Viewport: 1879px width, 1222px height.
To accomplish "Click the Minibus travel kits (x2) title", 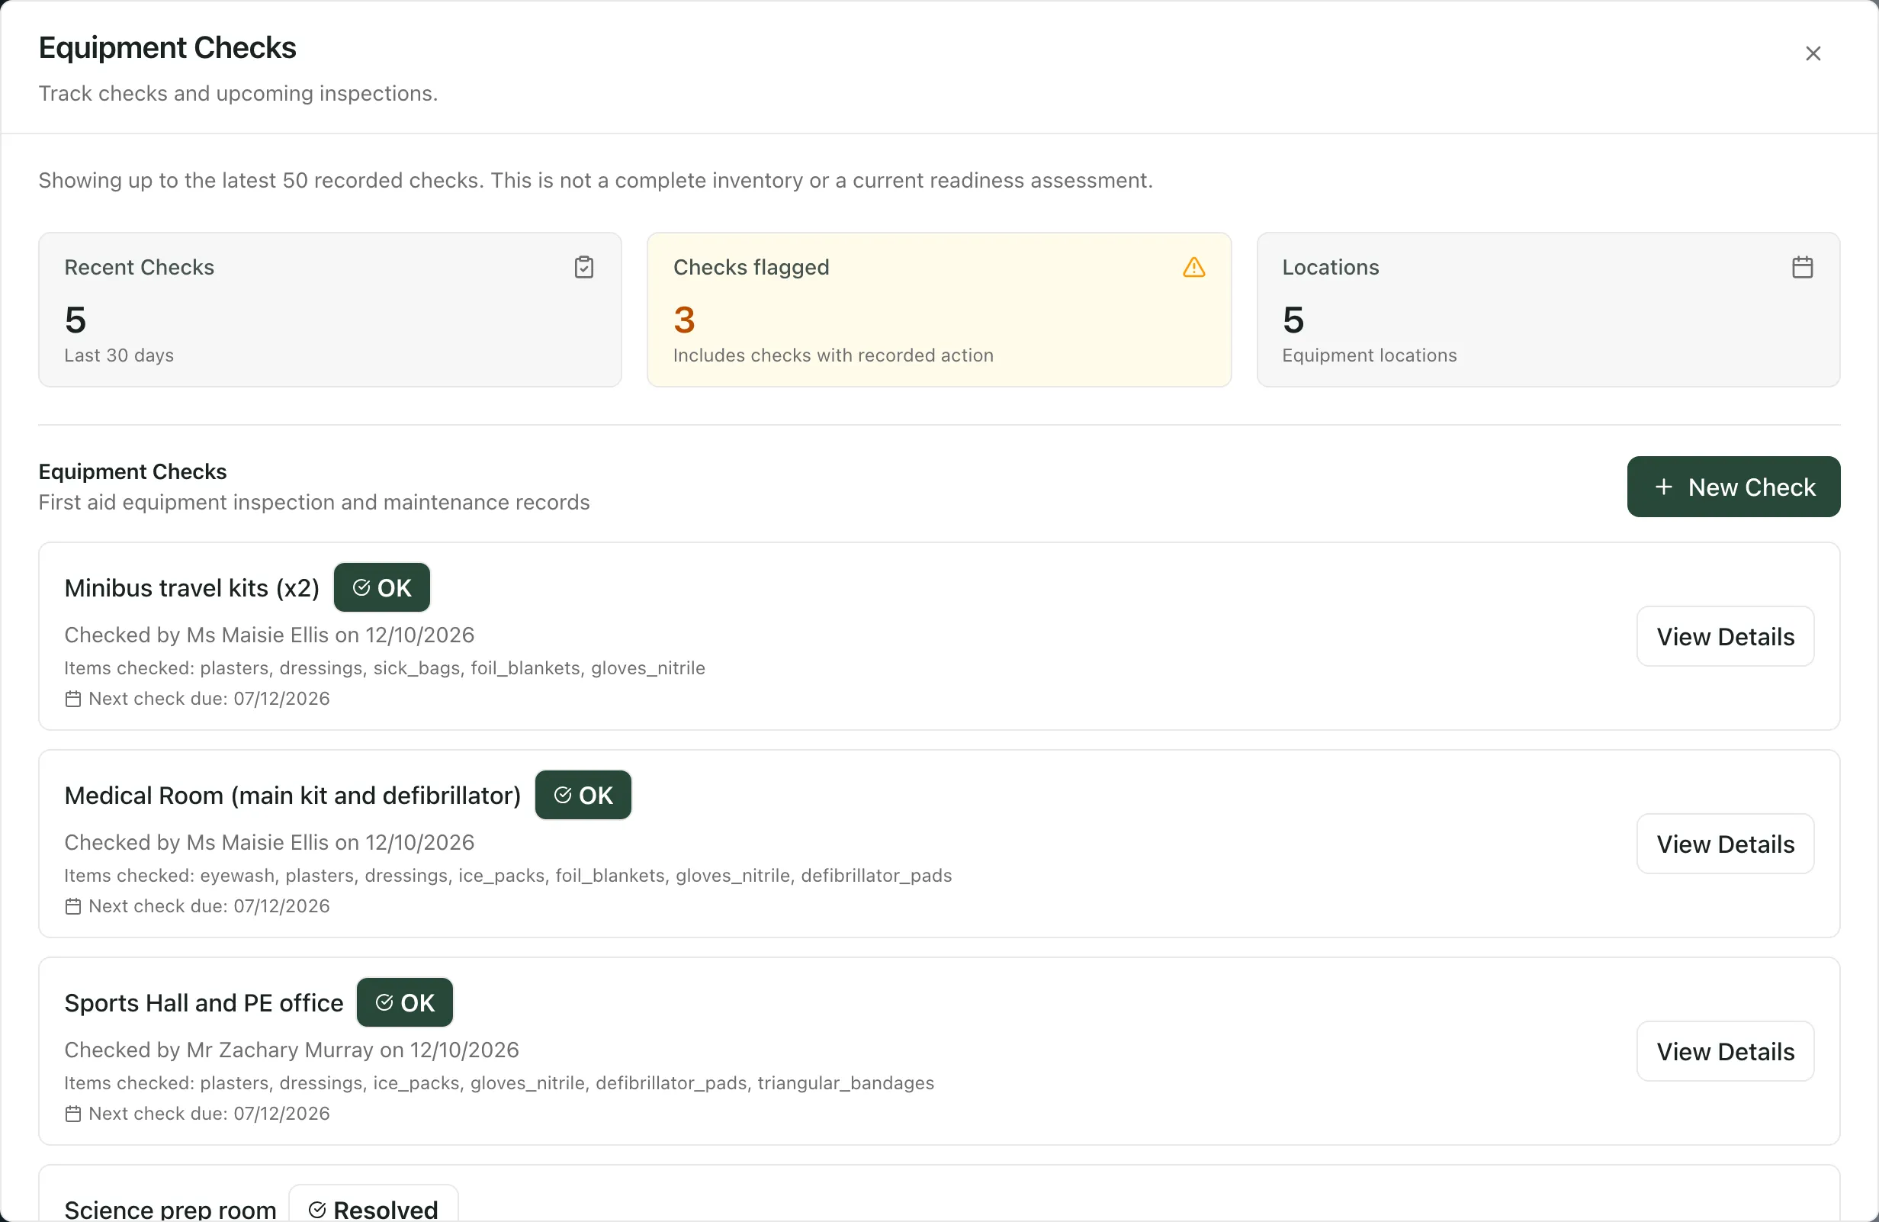I will [x=192, y=588].
